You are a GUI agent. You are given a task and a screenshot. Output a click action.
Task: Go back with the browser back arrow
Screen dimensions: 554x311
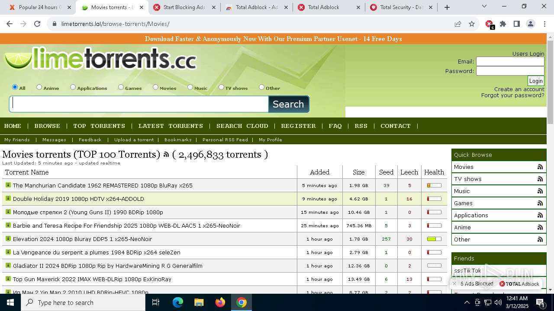[10, 24]
